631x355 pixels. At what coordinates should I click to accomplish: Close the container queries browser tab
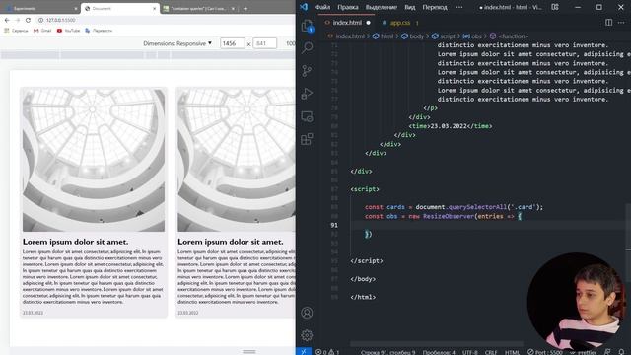tap(233, 9)
